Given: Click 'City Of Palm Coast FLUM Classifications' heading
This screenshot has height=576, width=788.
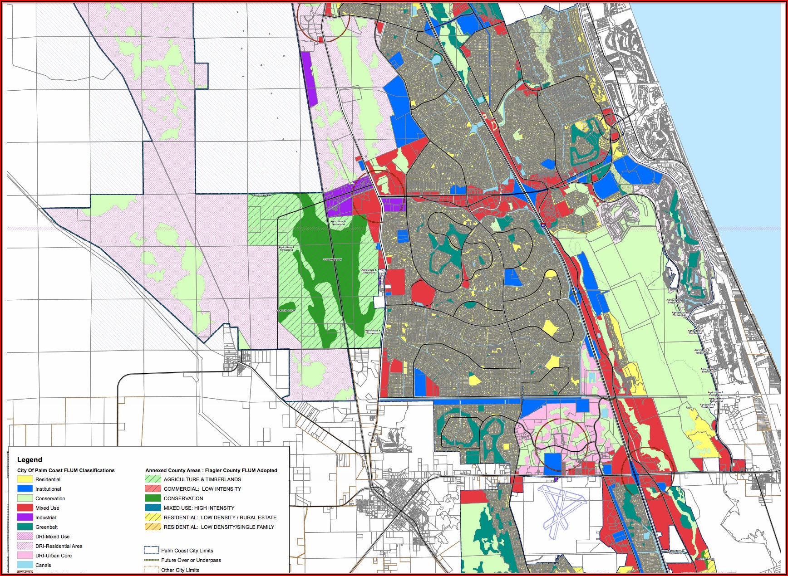Looking at the screenshot, I should click(66, 470).
